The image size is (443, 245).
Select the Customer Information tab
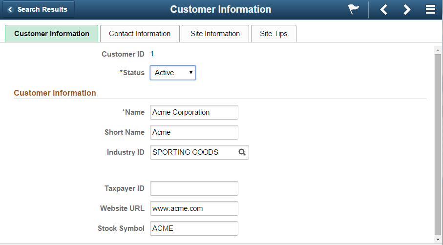point(52,34)
